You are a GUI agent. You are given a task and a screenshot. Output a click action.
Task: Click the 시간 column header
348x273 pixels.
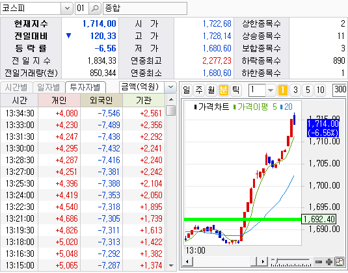[x=20, y=100]
